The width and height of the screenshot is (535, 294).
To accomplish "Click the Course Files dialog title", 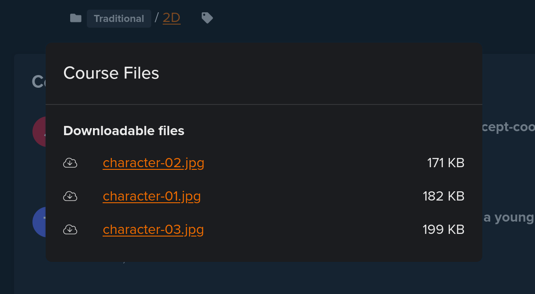I will pyautogui.click(x=111, y=73).
